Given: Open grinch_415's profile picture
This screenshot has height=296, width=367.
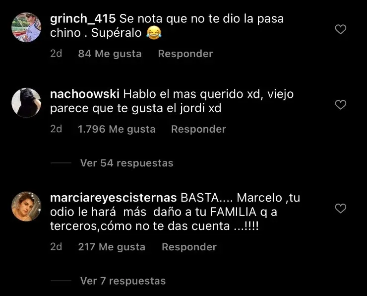Looking at the screenshot, I should 26,27.
